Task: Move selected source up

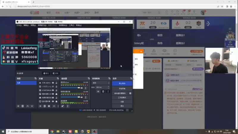Action: (54, 106)
